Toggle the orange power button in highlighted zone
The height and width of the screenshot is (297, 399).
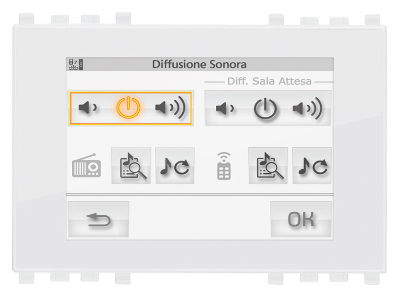coord(128,107)
